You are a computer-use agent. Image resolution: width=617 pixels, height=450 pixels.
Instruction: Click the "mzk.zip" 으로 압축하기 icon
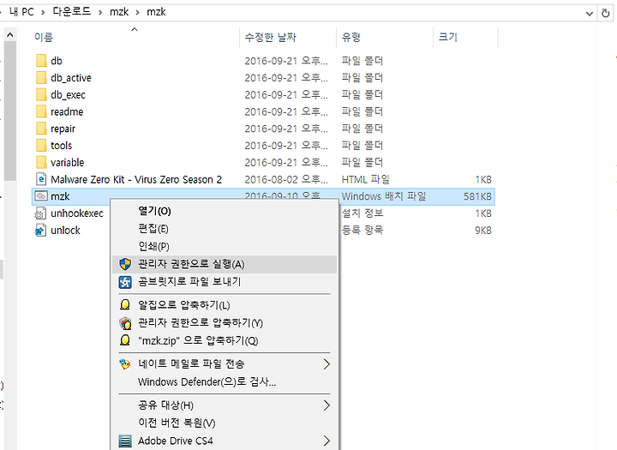(125, 340)
